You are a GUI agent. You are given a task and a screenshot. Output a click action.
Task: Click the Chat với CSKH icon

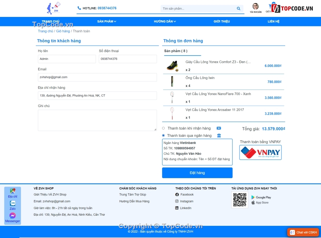292,232
